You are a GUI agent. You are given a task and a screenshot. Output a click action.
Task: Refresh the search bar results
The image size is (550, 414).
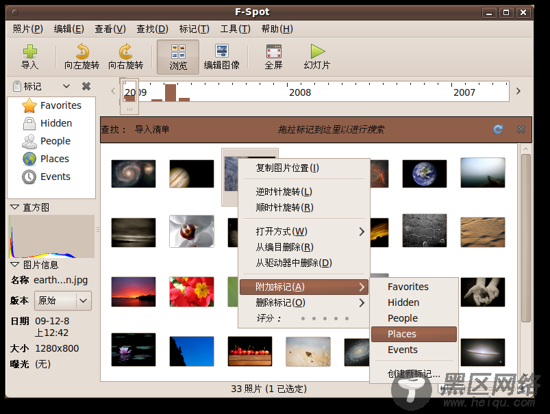(x=498, y=129)
